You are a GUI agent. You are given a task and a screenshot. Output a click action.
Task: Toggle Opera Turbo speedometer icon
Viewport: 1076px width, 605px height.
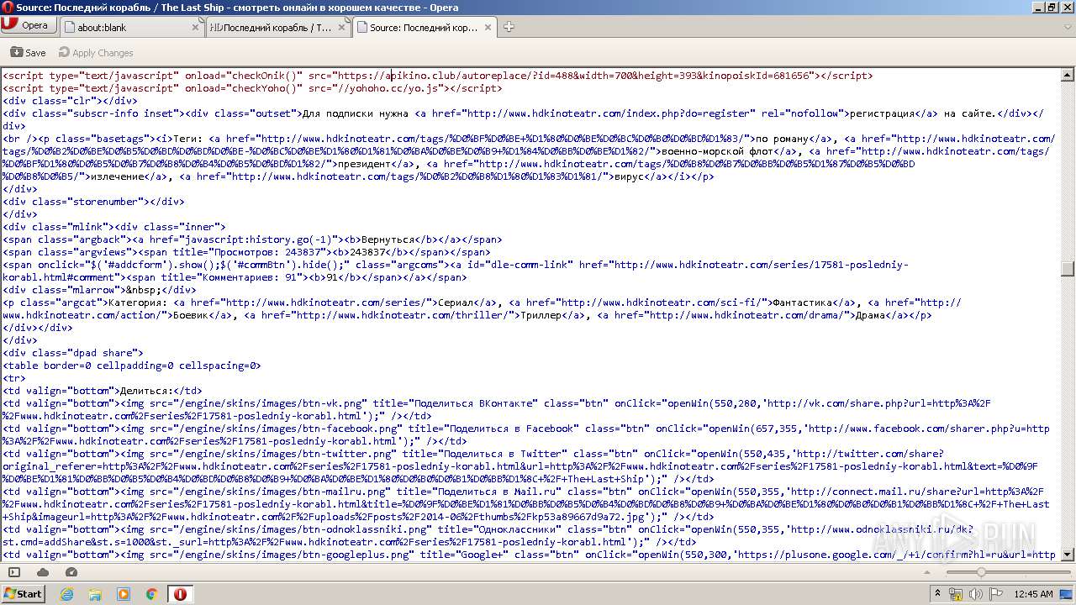point(71,572)
